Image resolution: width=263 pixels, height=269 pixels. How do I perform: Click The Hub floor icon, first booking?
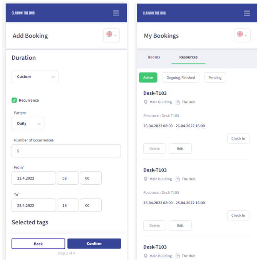(x=178, y=102)
